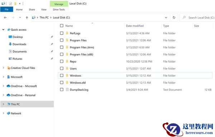Viewport: 215px width, 137px height.
Task: Click the Repo folder icon
Action: pos(67,61)
